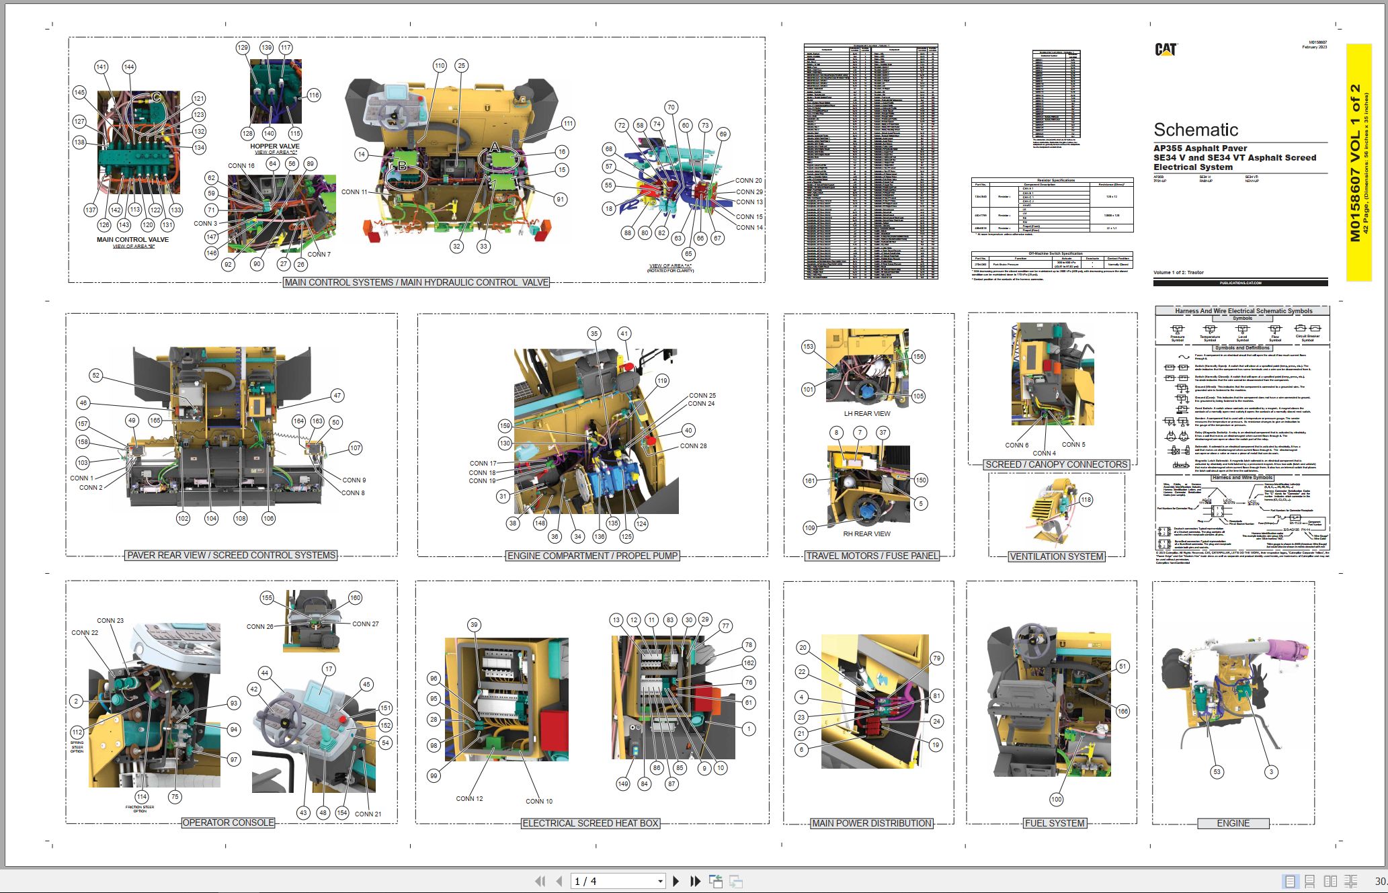Click callout bubble 100 in fuel system
This screenshot has width=1388, height=893.
click(1057, 799)
